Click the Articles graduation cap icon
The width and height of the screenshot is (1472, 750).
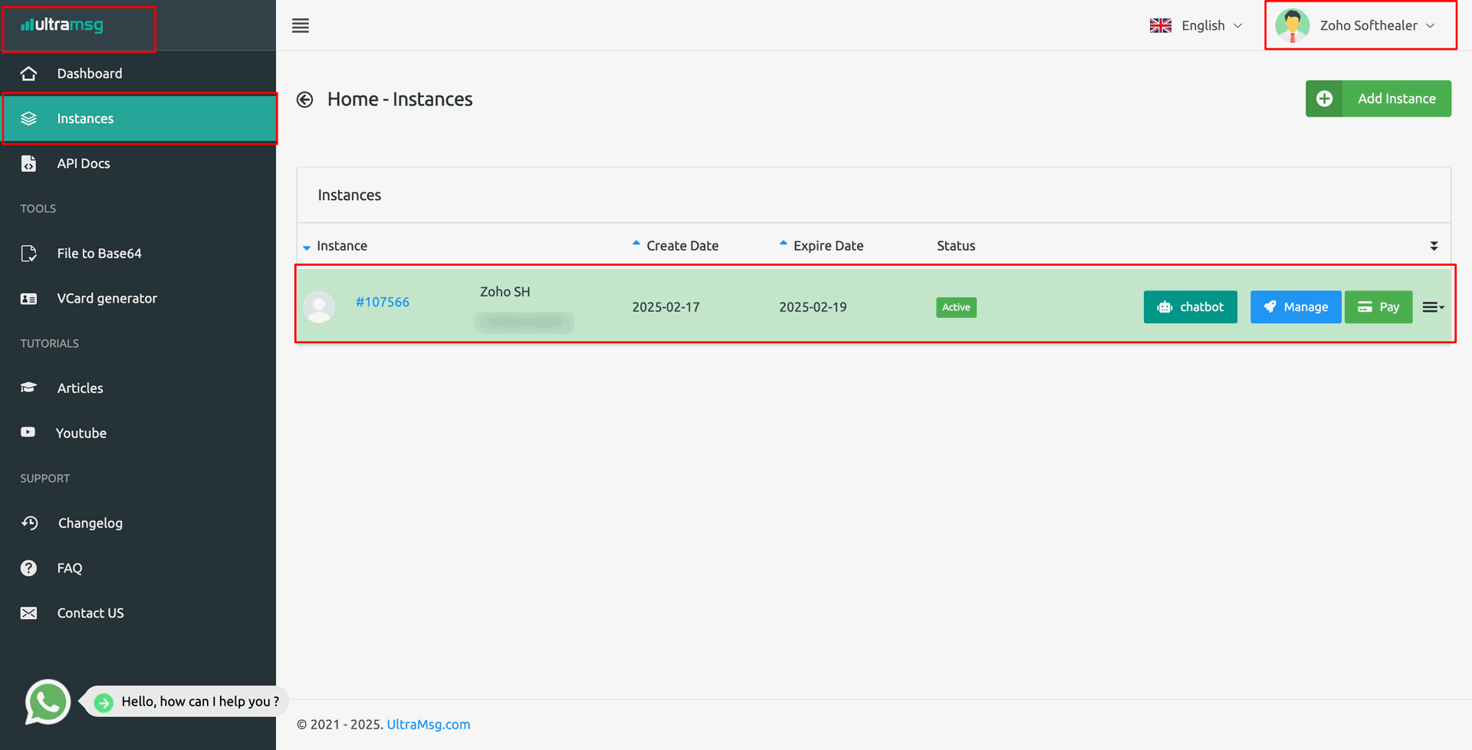[x=28, y=388]
